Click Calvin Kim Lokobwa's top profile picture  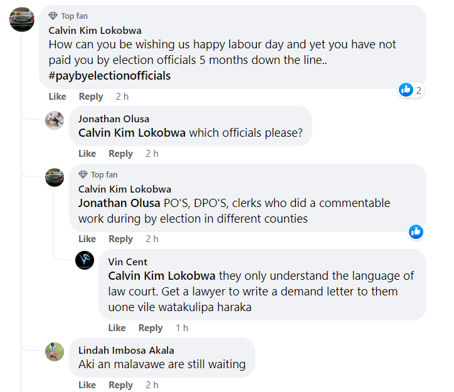click(x=21, y=20)
